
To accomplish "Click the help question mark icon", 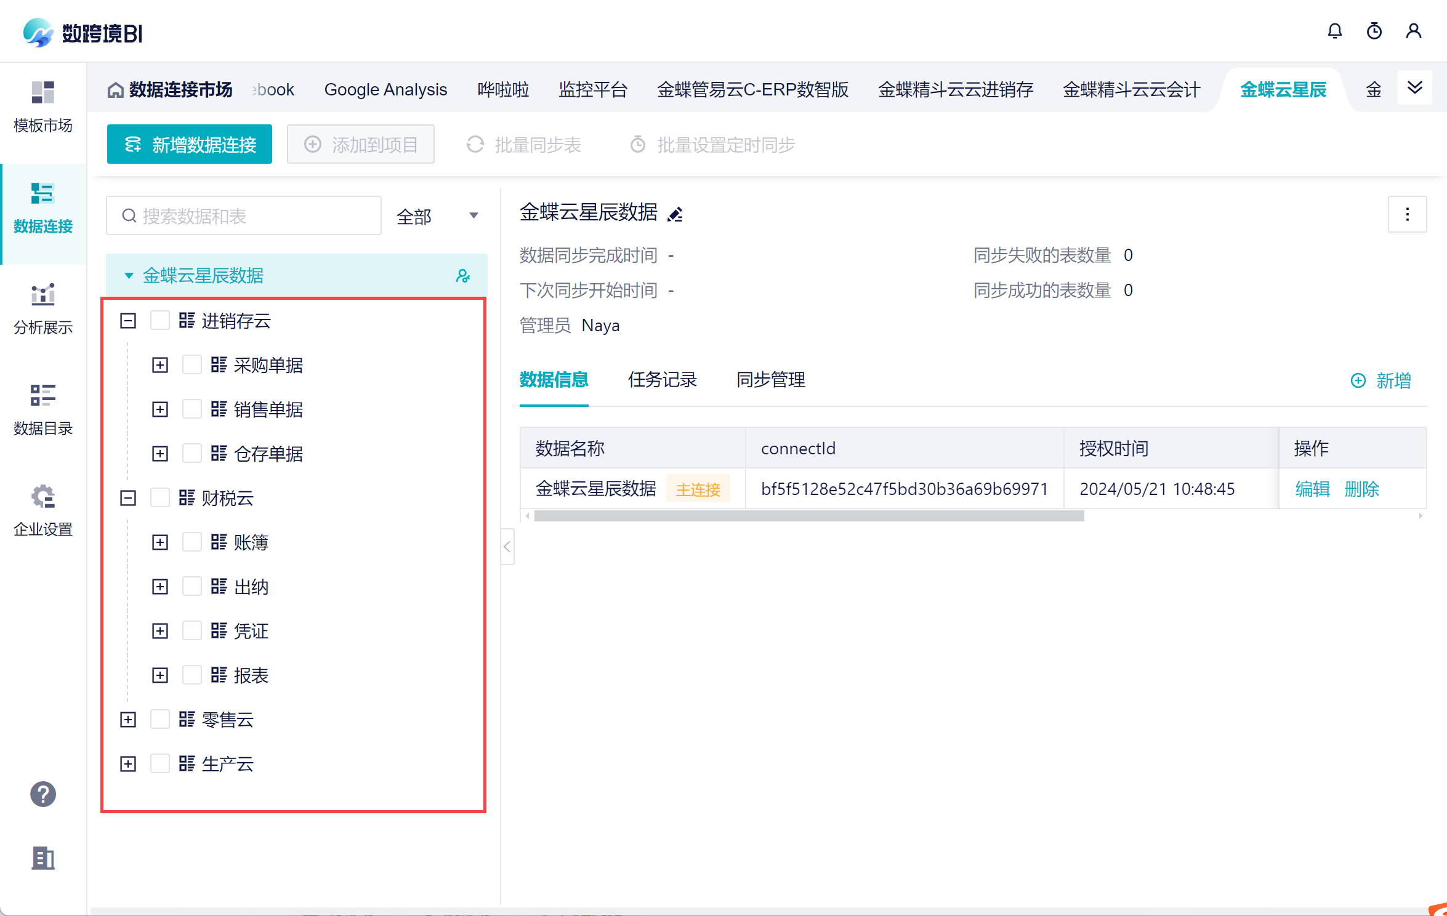I will click(x=43, y=794).
